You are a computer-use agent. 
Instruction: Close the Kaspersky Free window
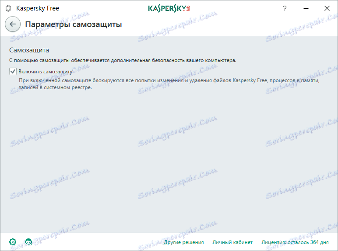[327, 8]
